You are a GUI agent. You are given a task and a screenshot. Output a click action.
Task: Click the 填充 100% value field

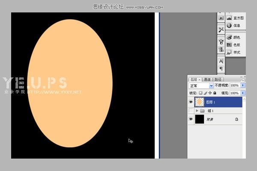coord(235,93)
